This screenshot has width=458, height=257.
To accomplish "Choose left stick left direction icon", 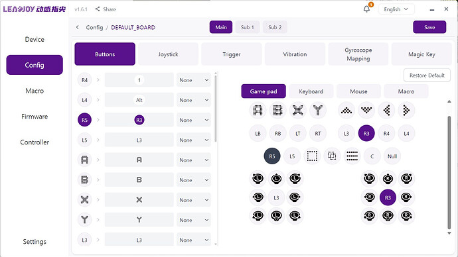I will tap(258, 197).
